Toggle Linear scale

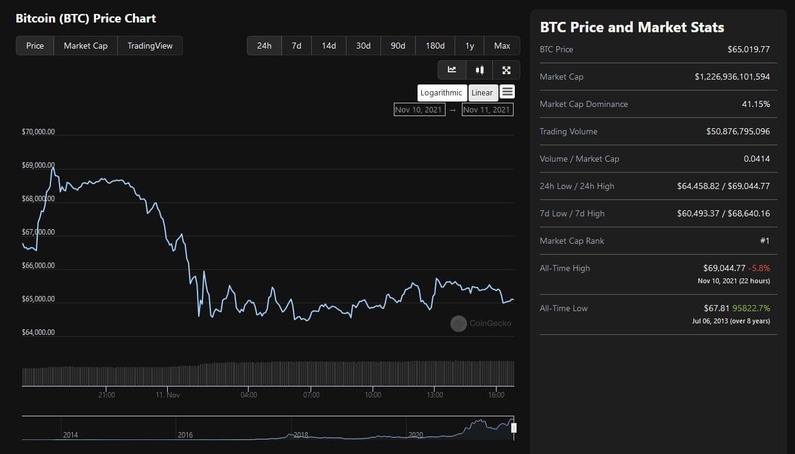tap(483, 92)
